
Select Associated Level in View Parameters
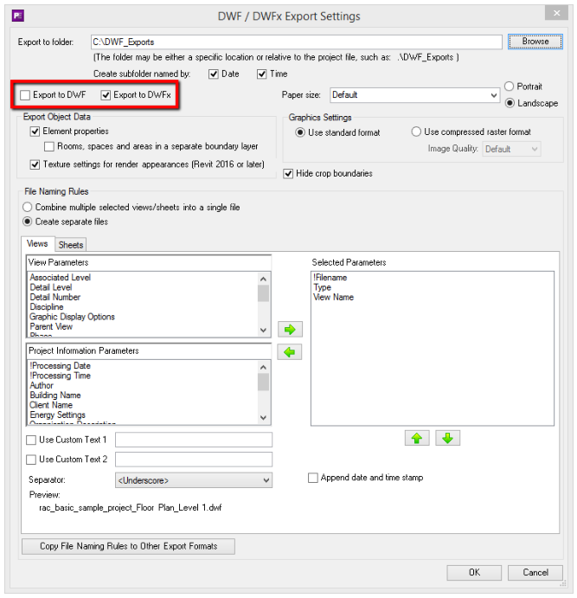61,278
